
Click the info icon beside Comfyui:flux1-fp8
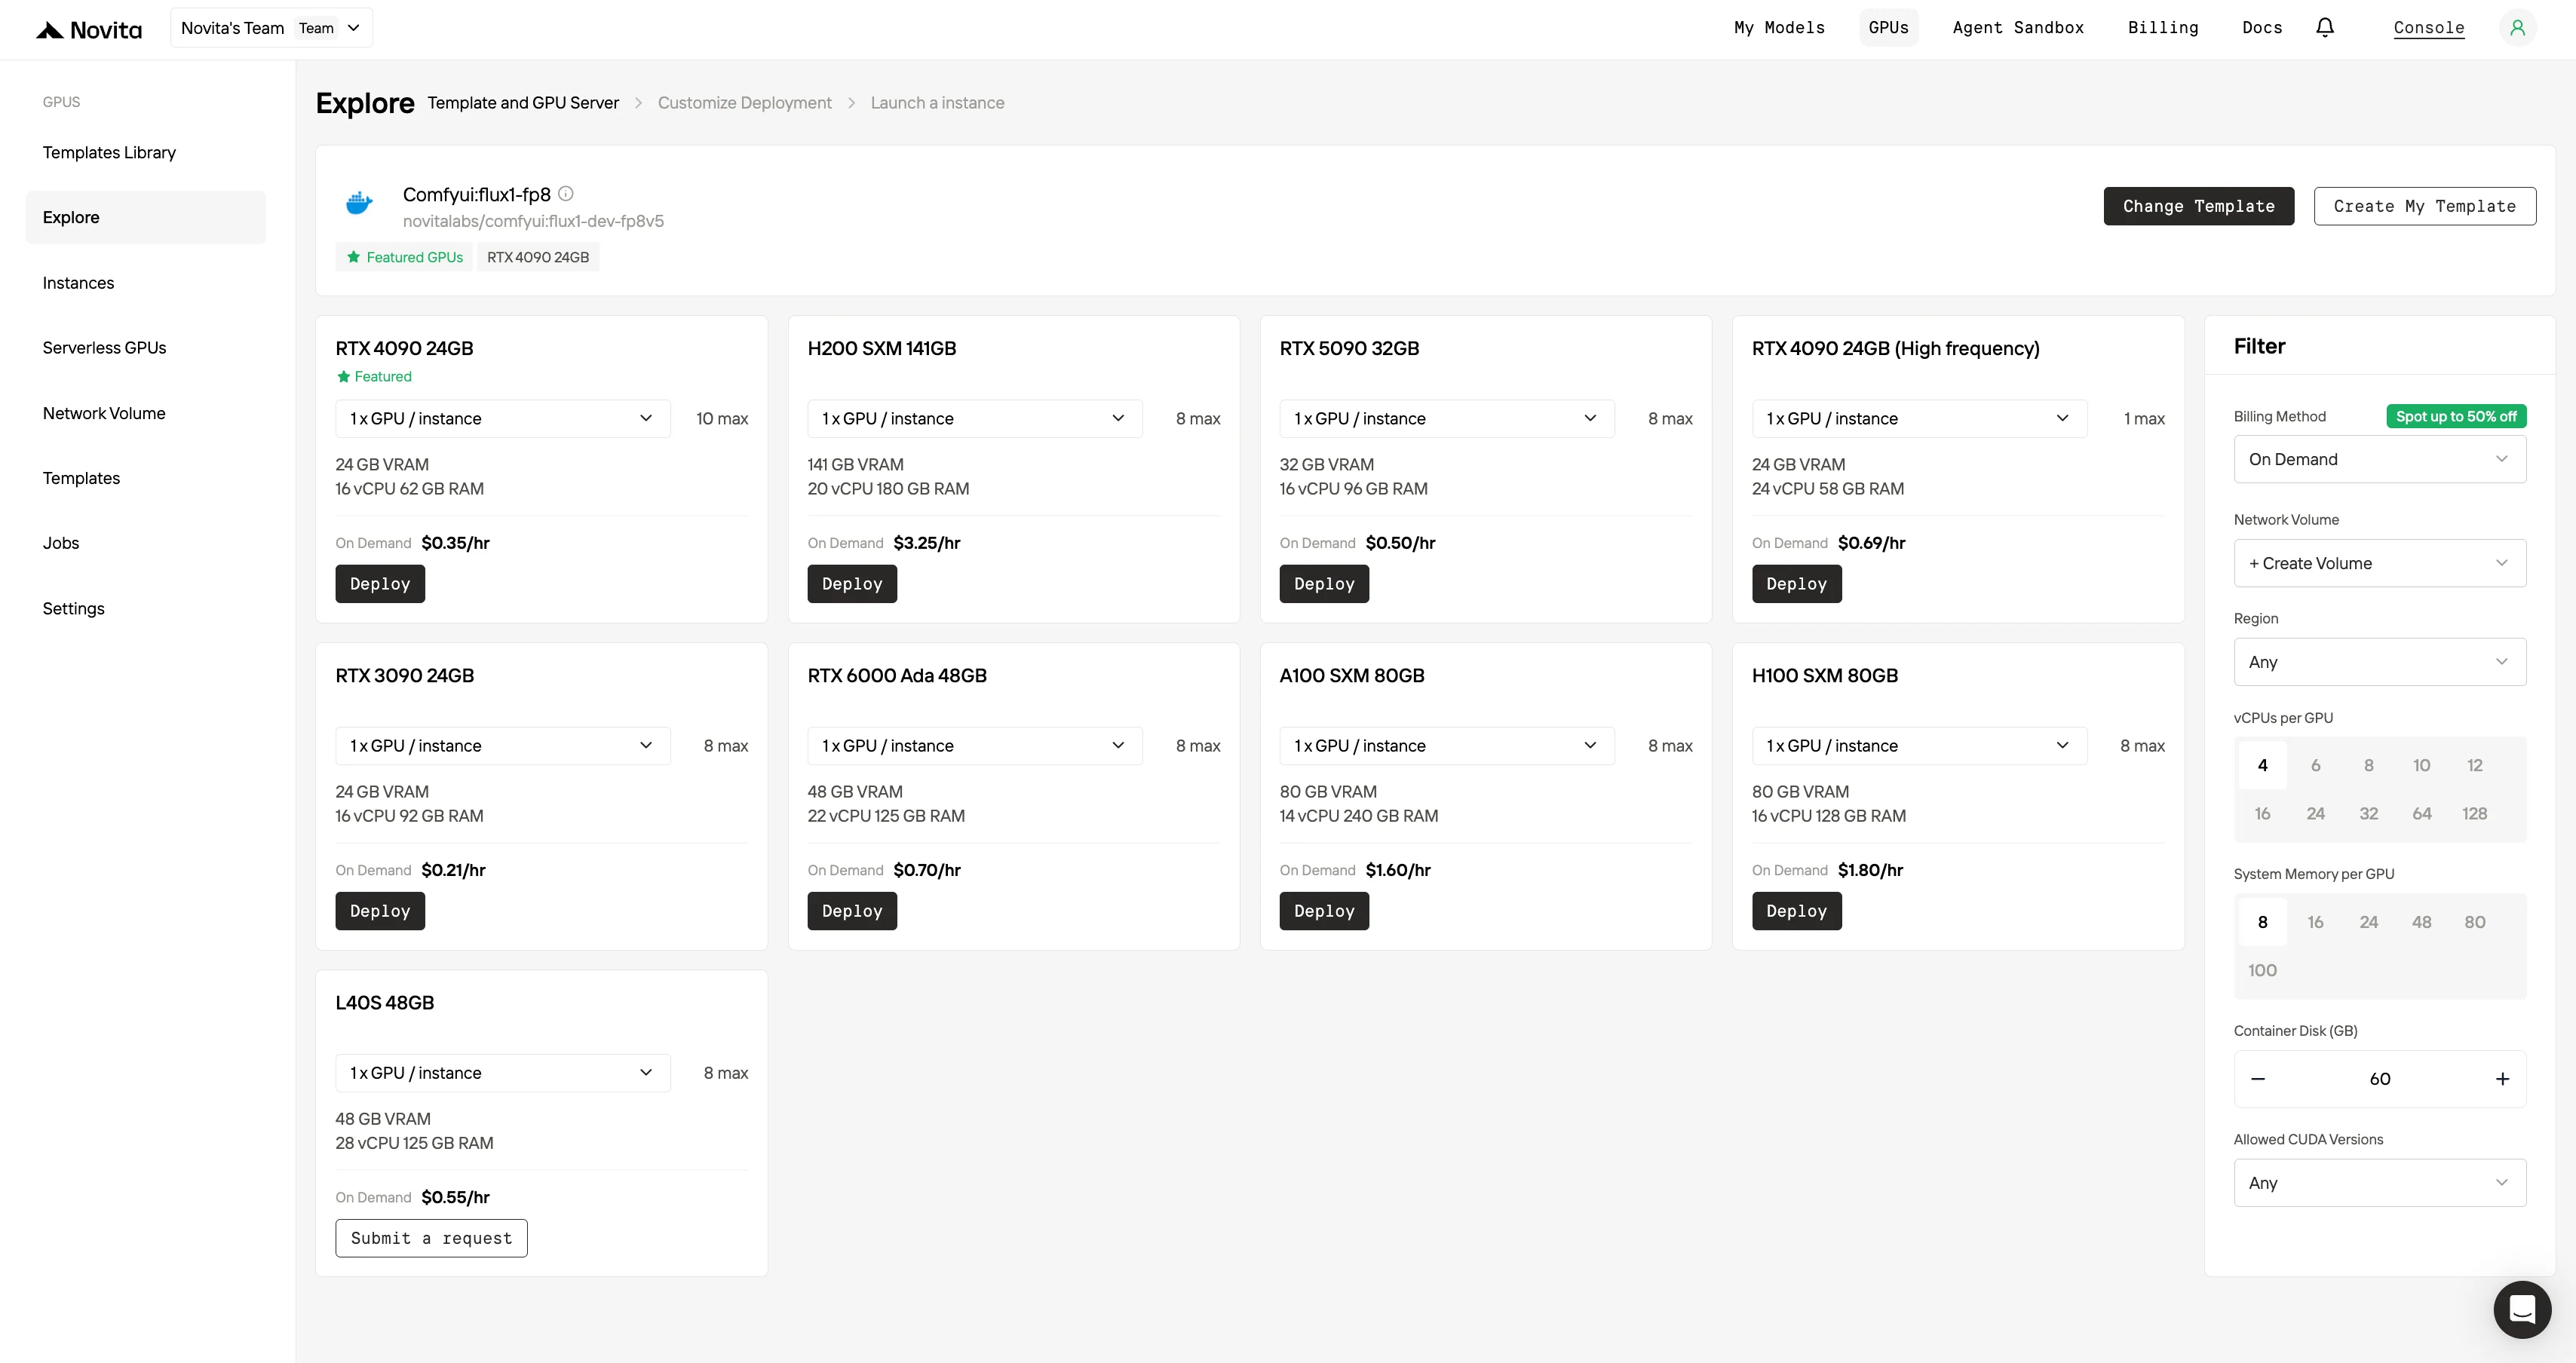coord(566,194)
